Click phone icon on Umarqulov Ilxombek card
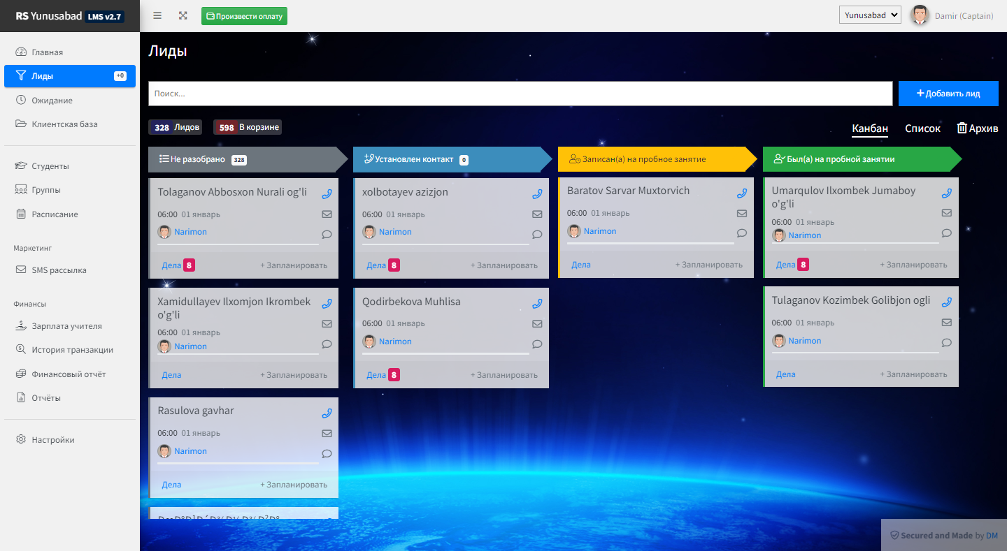Screen dimensions: 1007x551 point(947,193)
